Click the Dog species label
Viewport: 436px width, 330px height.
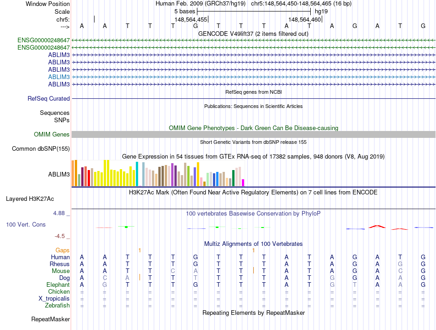coord(64,278)
